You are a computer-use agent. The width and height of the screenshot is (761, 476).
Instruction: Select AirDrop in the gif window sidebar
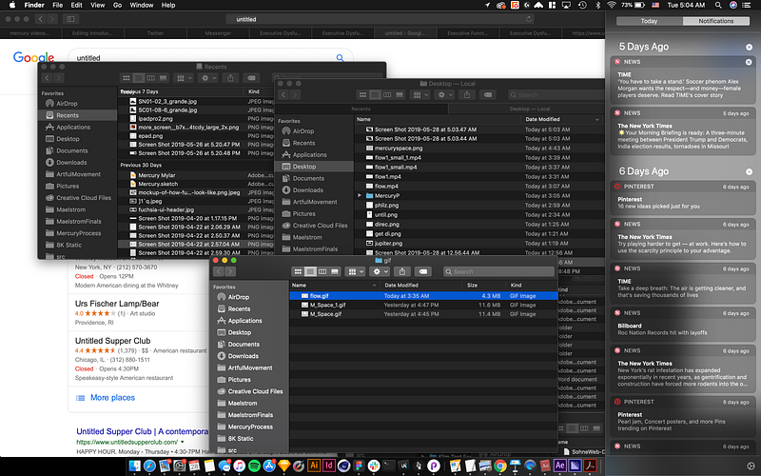pos(238,297)
